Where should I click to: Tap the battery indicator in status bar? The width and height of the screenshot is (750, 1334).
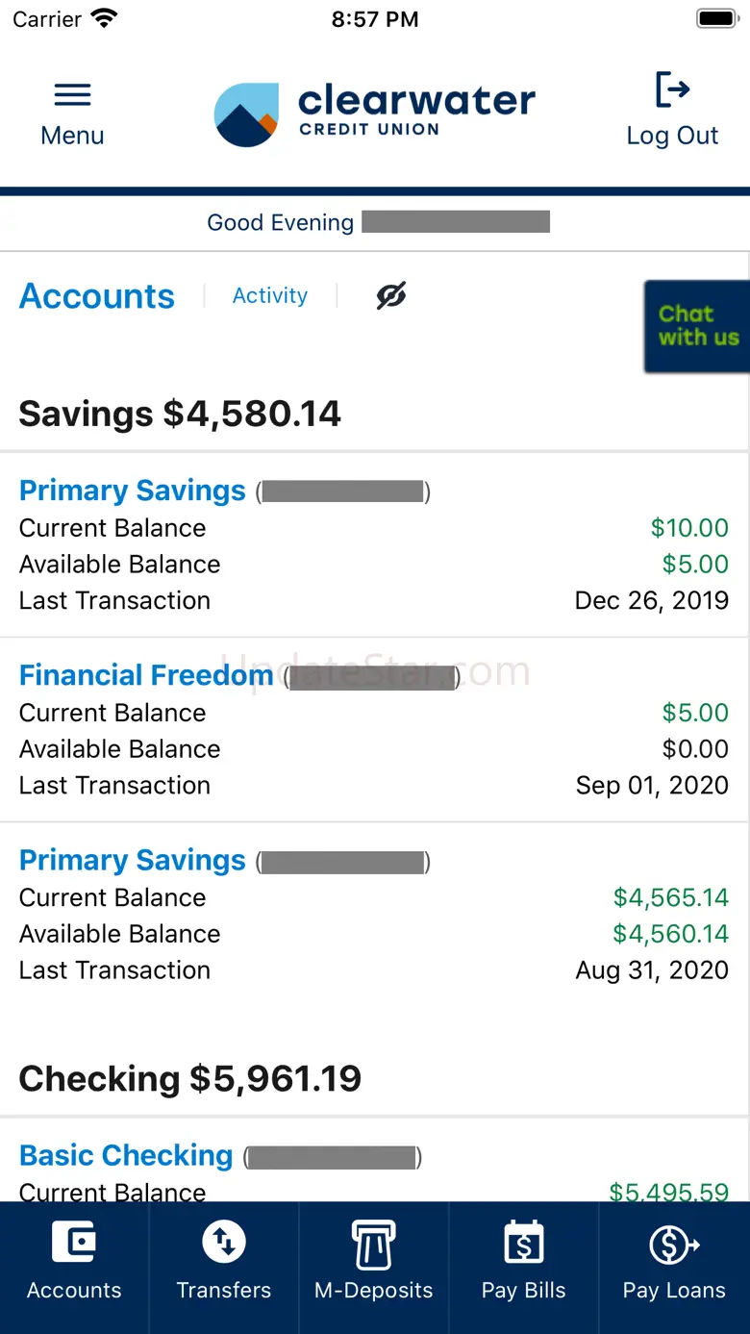(x=715, y=18)
